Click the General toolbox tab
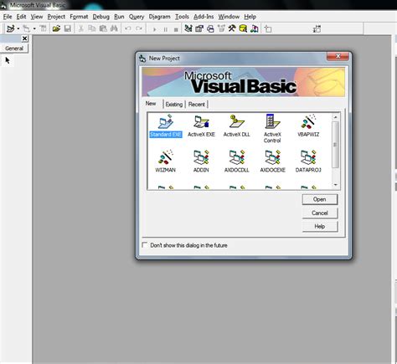Image resolution: width=397 pixels, height=364 pixels. [x=14, y=49]
